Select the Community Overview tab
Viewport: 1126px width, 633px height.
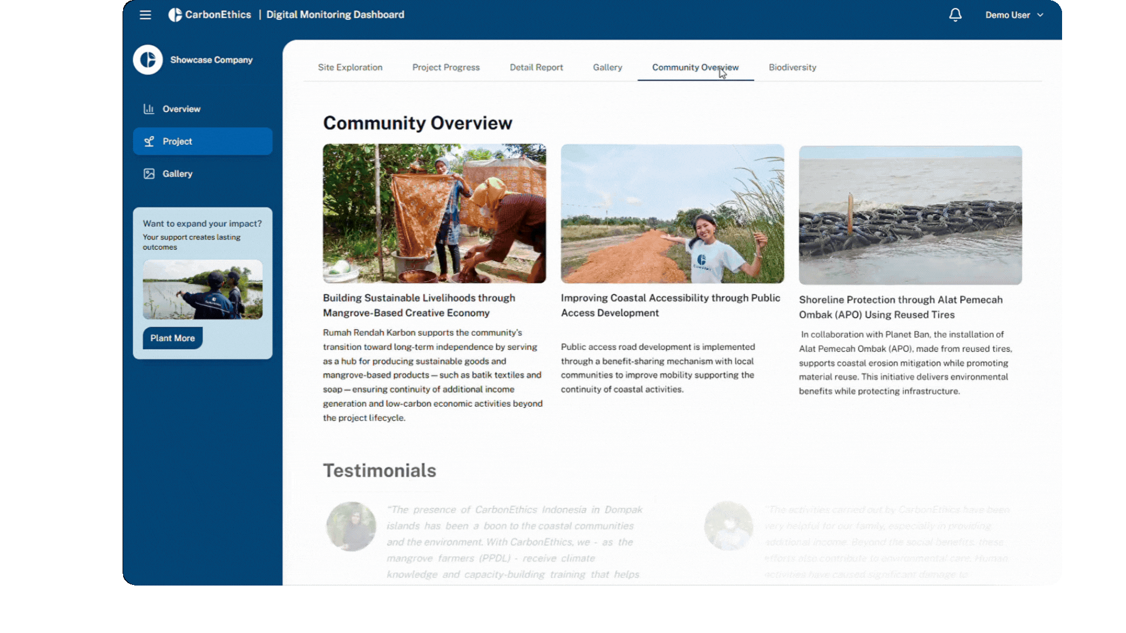click(696, 67)
